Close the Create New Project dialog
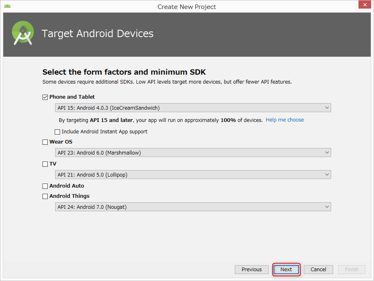The height and width of the screenshot is (281, 374). (x=365, y=4)
